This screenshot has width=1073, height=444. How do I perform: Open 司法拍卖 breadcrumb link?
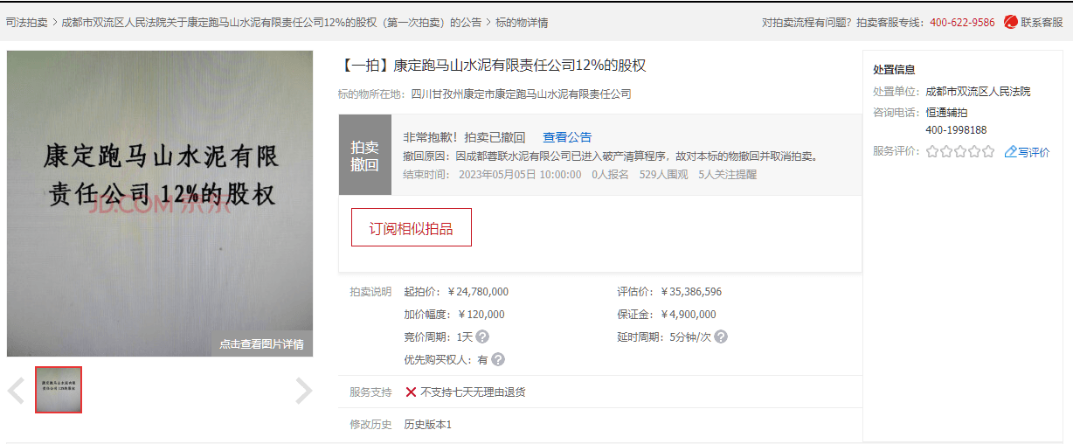(x=27, y=23)
